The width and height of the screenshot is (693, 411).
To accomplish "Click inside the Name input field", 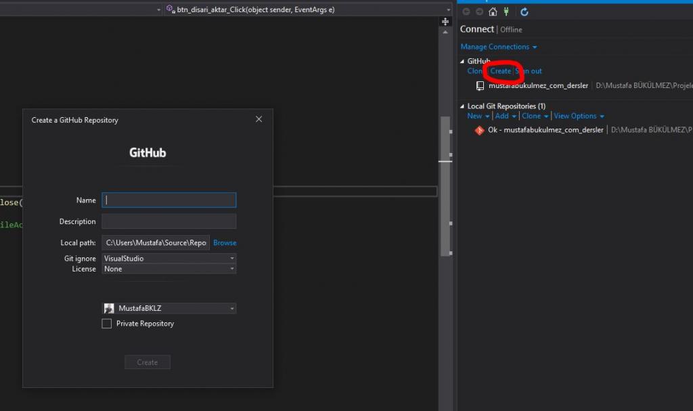I will click(x=169, y=200).
